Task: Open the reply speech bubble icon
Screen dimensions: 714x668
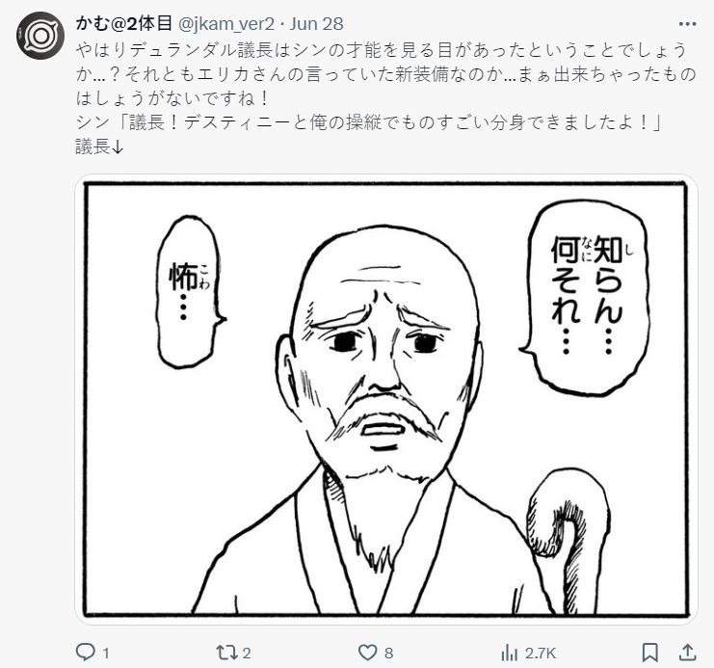Action: coord(85,653)
